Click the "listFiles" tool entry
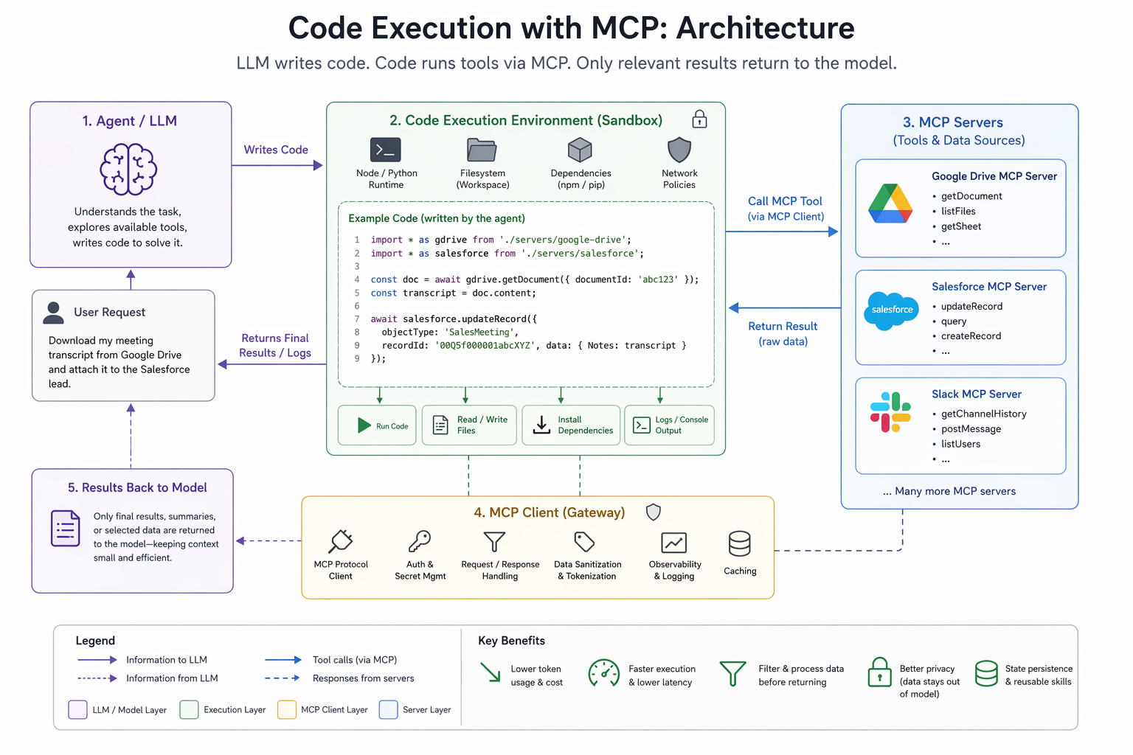 click(x=958, y=211)
